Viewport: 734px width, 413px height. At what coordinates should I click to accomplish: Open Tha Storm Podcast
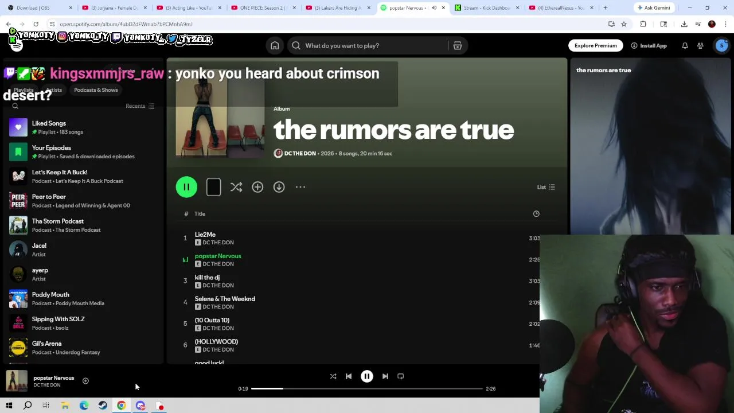point(84,225)
